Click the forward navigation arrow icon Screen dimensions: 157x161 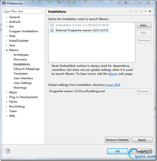141,11
